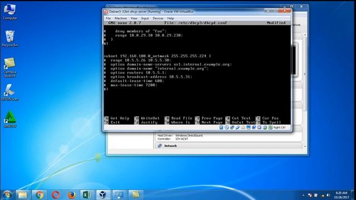
Task: Click the keyboard capture indicator beside Right Ctrl
Action: click(270, 127)
